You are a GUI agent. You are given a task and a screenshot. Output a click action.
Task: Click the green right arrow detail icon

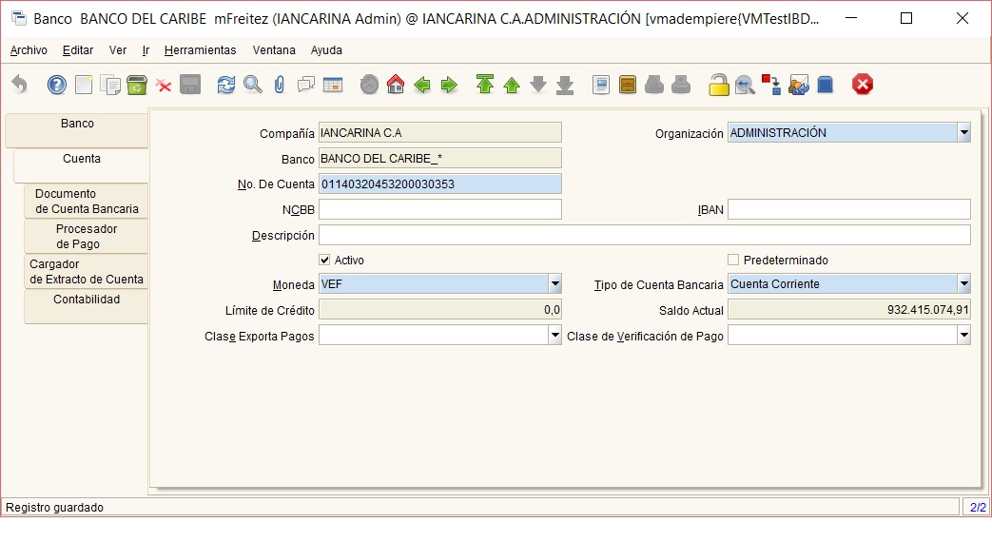click(449, 84)
